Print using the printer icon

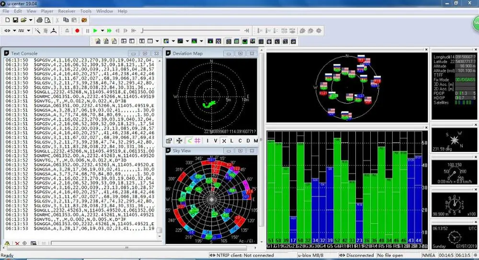(39, 20)
